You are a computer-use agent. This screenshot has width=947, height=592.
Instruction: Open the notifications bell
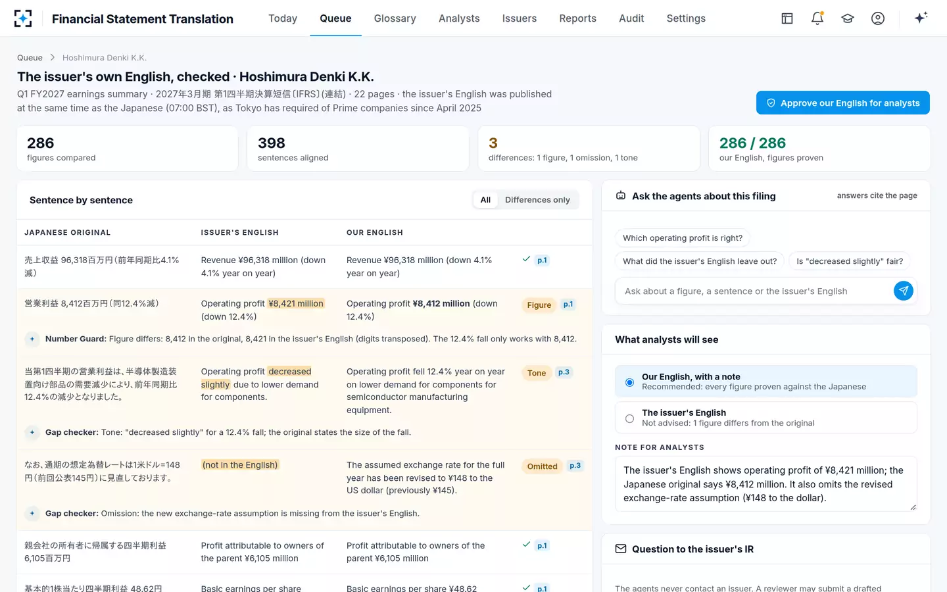[x=817, y=18]
